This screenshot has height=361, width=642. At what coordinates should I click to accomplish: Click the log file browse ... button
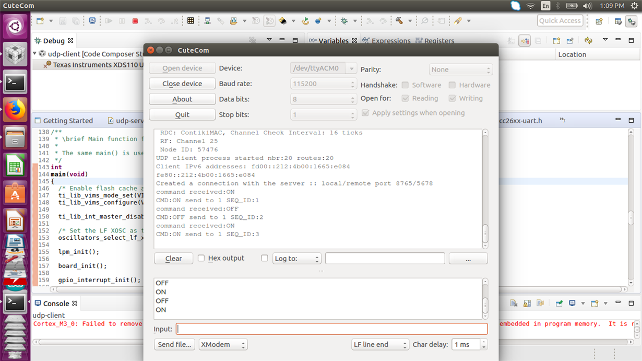point(468,259)
